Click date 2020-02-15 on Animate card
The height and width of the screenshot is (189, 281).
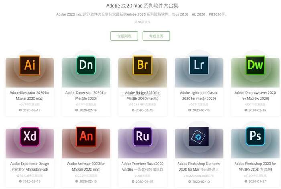(x=88, y=181)
